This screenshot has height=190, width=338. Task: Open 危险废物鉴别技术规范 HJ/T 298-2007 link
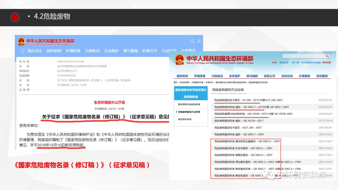(238, 127)
